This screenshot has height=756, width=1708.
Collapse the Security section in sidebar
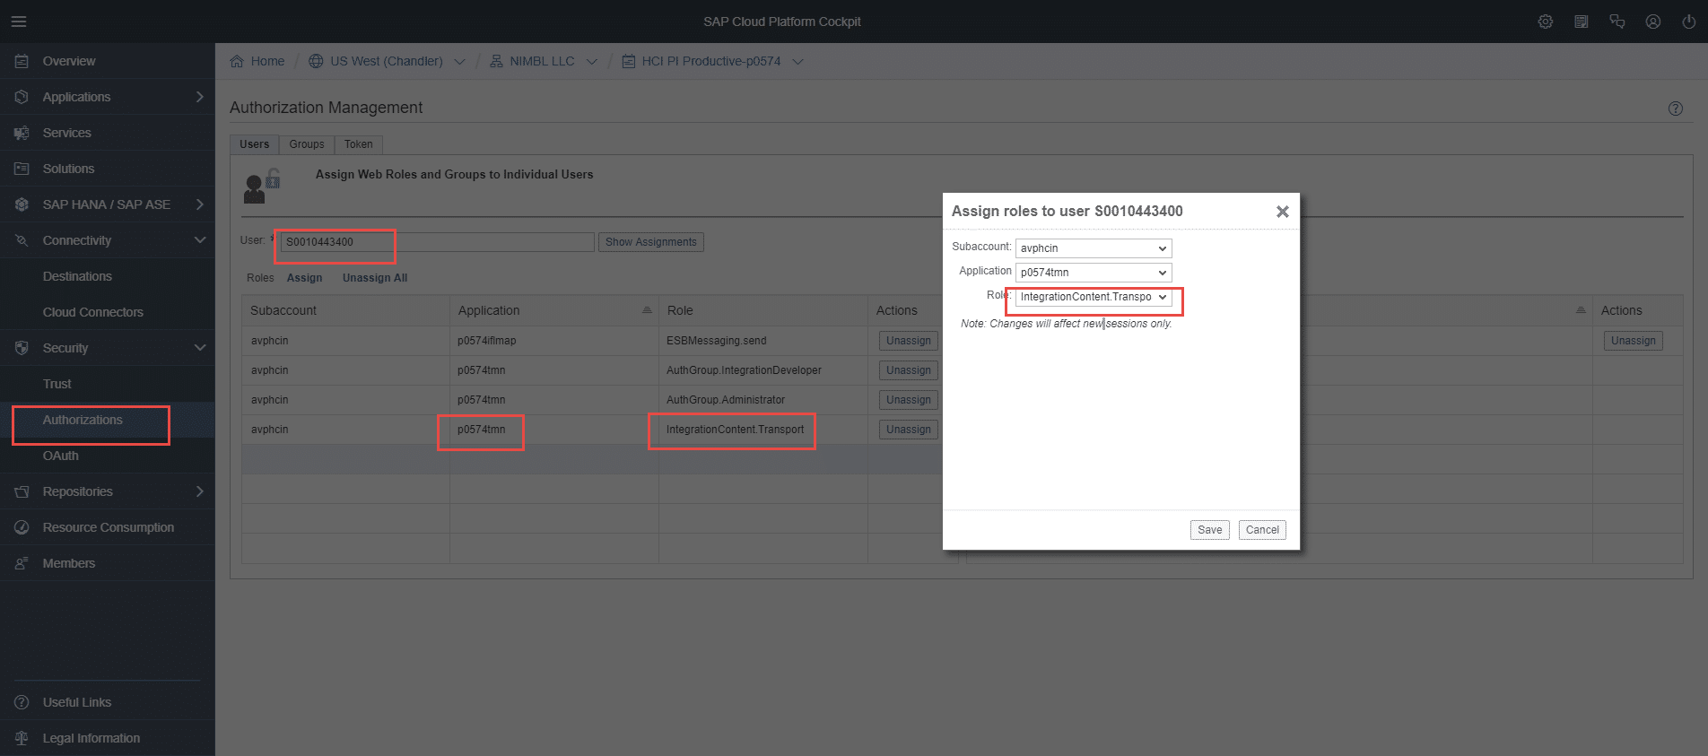[199, 348]
